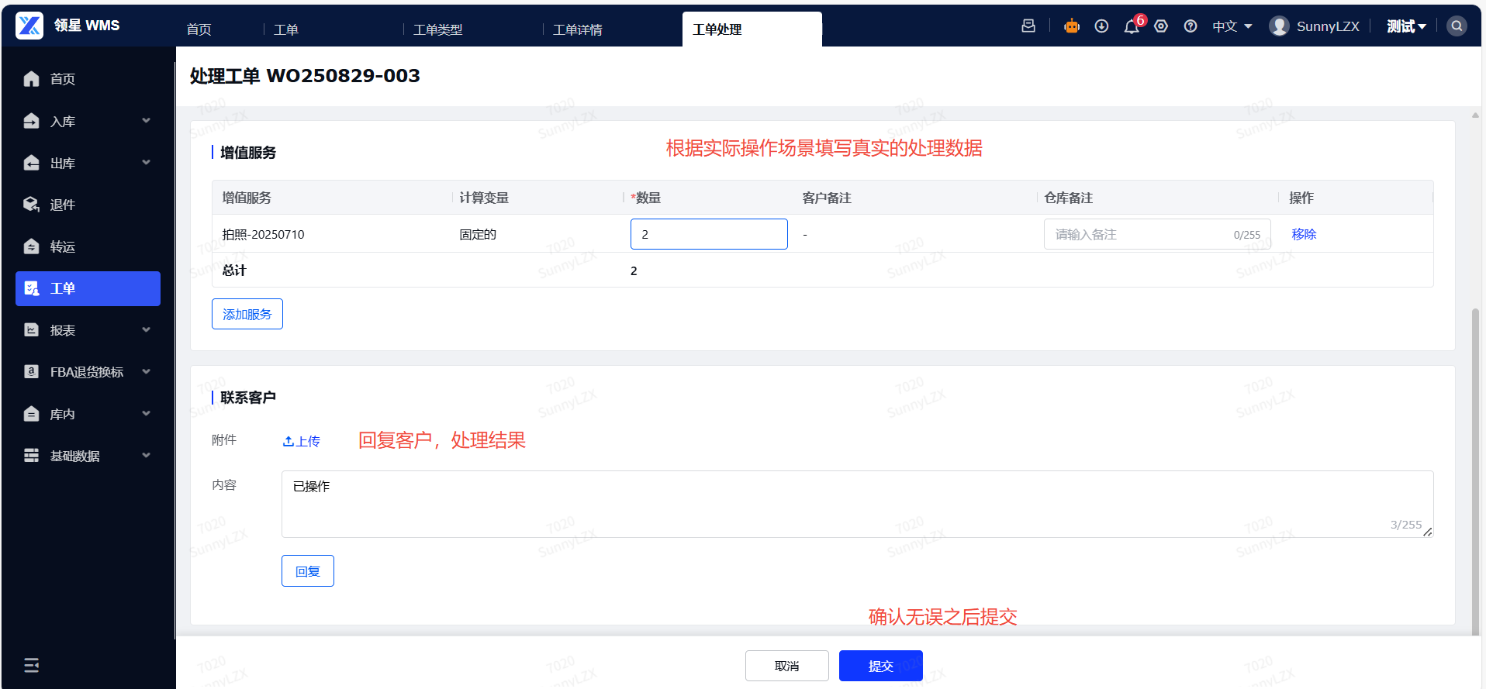
Task: Click the 回复 reply button
Action: tap(308, 571)
